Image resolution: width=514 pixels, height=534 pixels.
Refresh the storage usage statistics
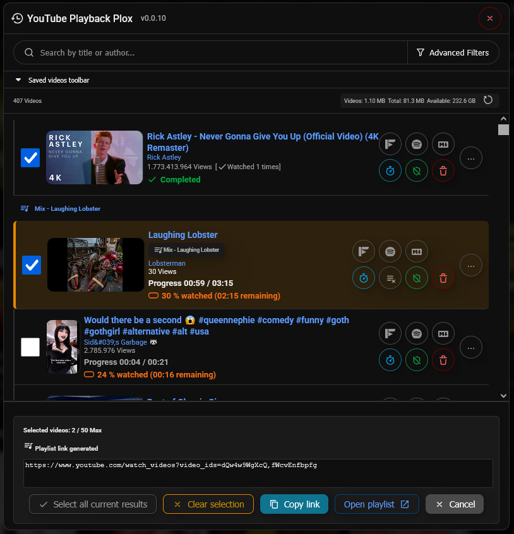(x=487, y=100)
